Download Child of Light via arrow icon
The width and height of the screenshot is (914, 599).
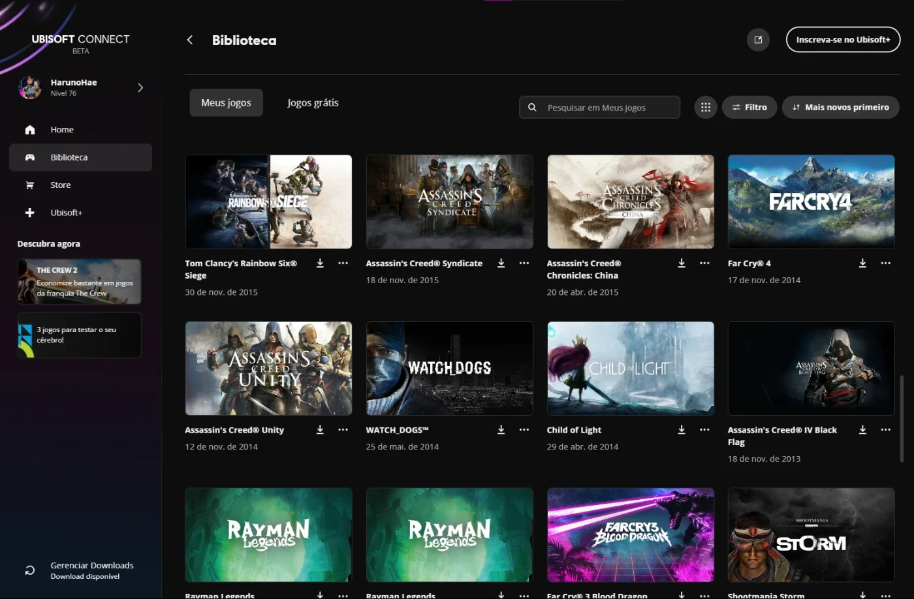[x=682, y=429]
